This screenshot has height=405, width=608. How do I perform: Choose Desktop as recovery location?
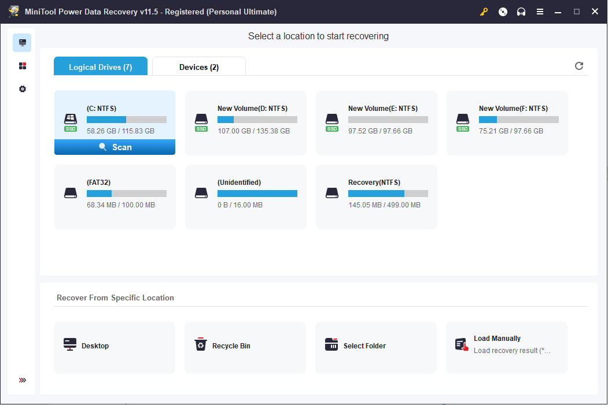pos(115,348)
